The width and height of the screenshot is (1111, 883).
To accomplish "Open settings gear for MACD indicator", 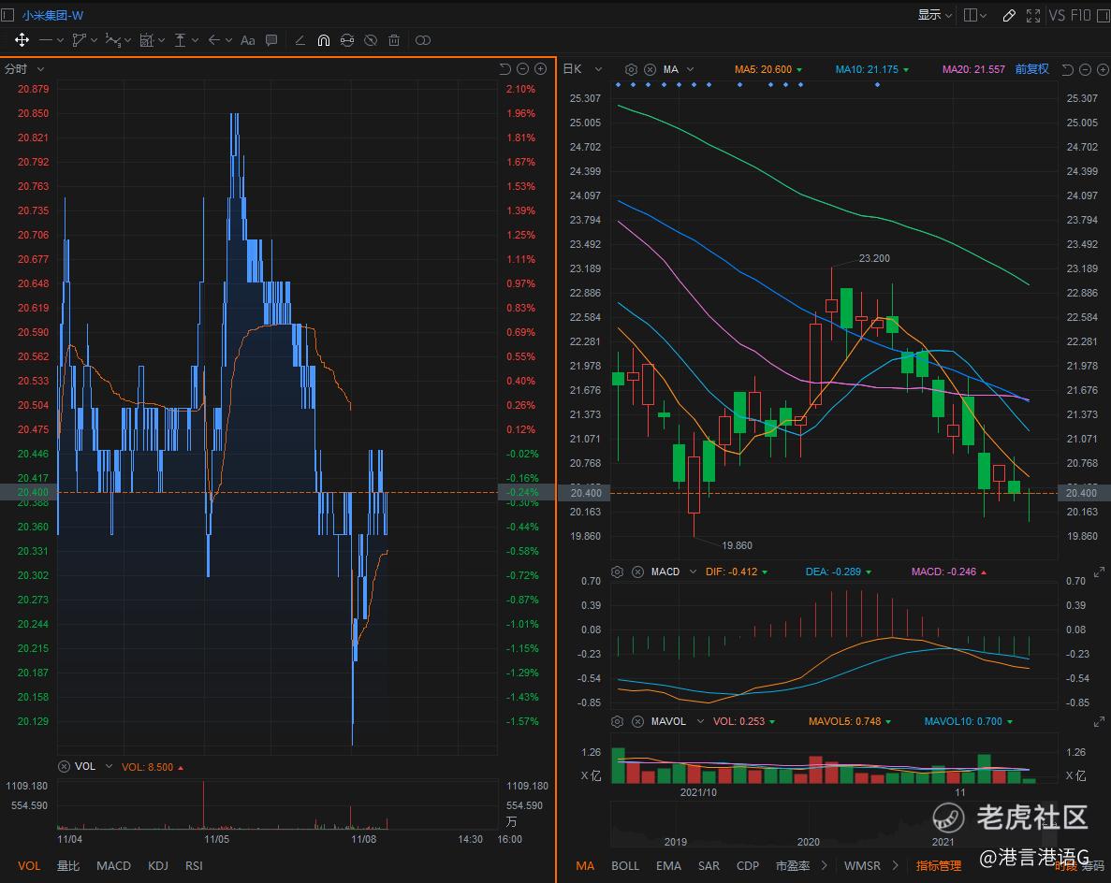I will pyautogui.click(x=617, y=572).
